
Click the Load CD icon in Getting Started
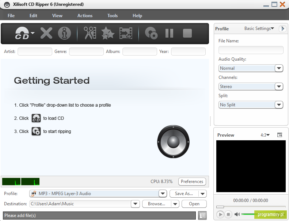[36, 118]
